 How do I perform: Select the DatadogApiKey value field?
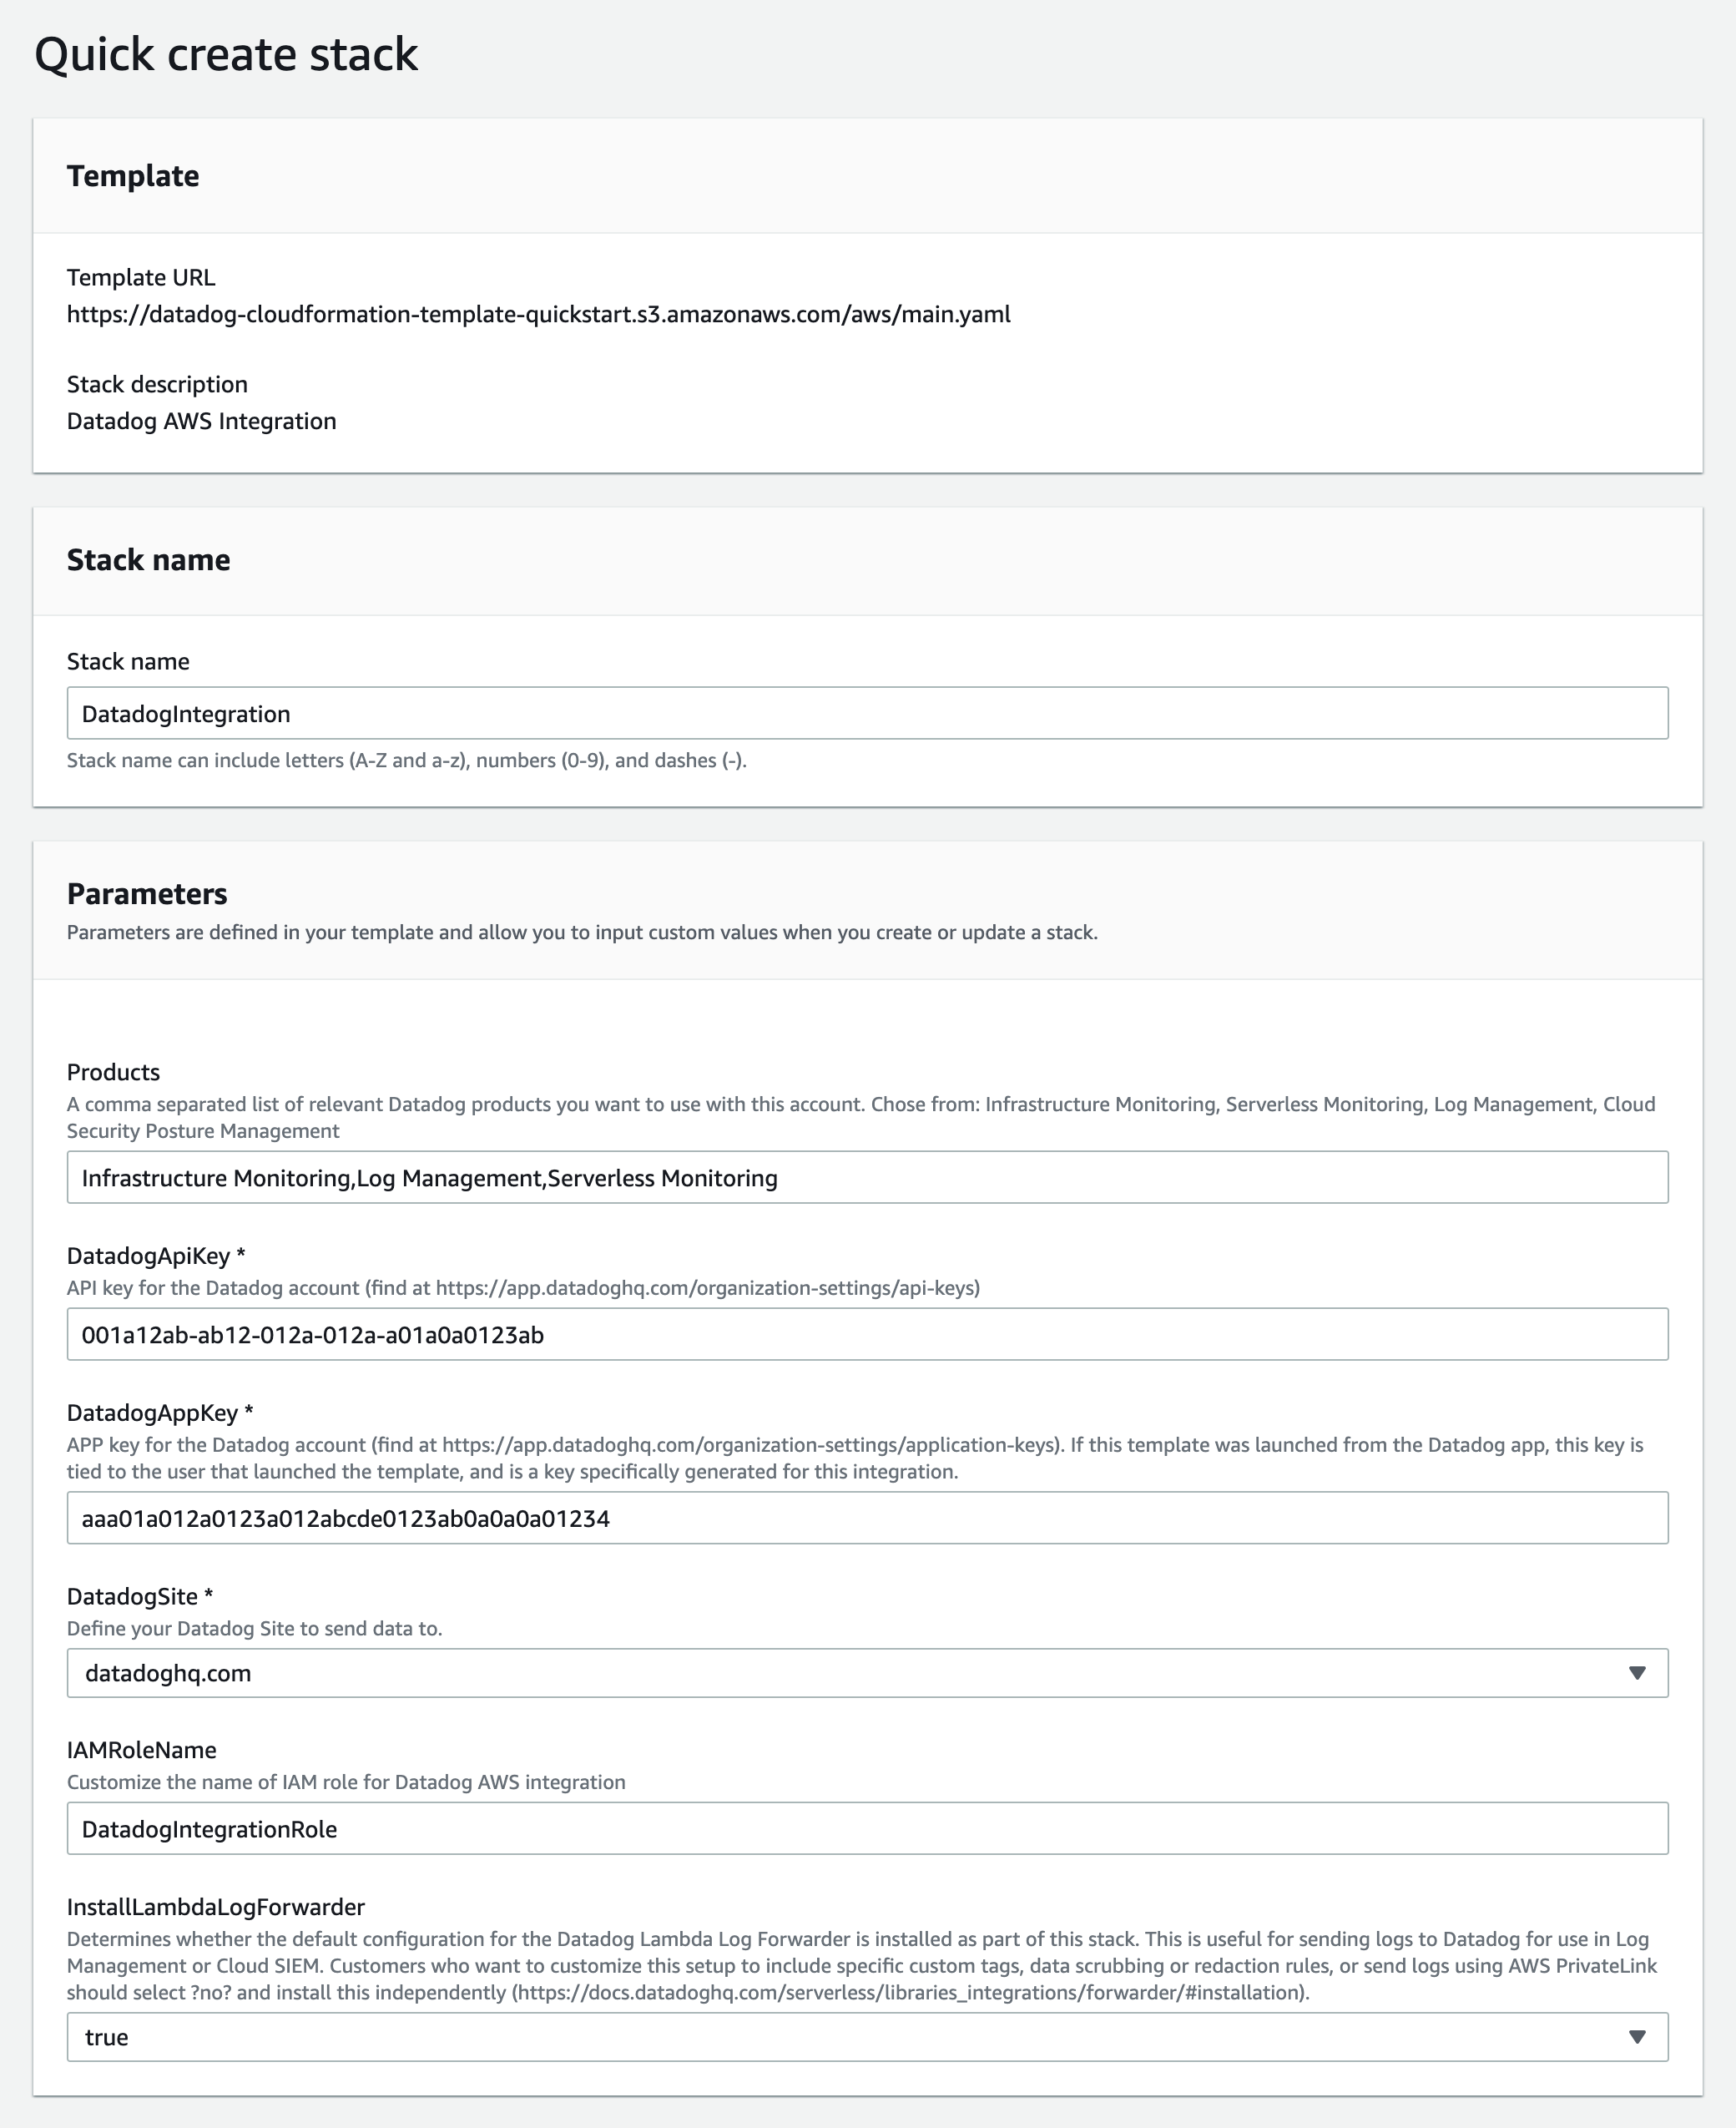868,1333
